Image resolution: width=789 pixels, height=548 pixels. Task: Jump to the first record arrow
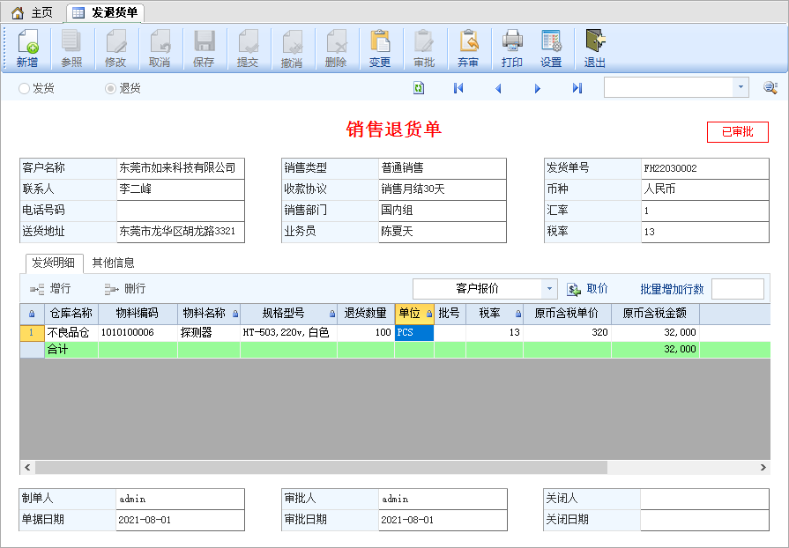pos(458,88)
